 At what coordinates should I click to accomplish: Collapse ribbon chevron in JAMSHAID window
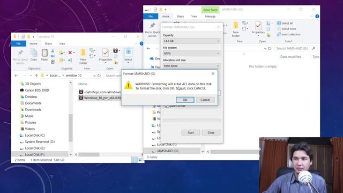click(311, 17)
